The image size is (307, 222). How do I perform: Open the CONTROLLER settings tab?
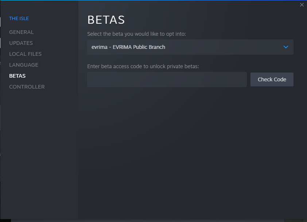click(27, 87)
